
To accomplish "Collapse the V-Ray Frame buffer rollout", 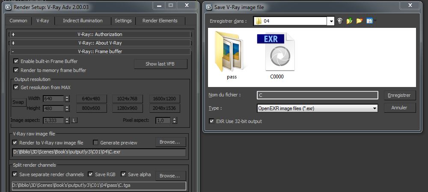I will pos(100,51).
